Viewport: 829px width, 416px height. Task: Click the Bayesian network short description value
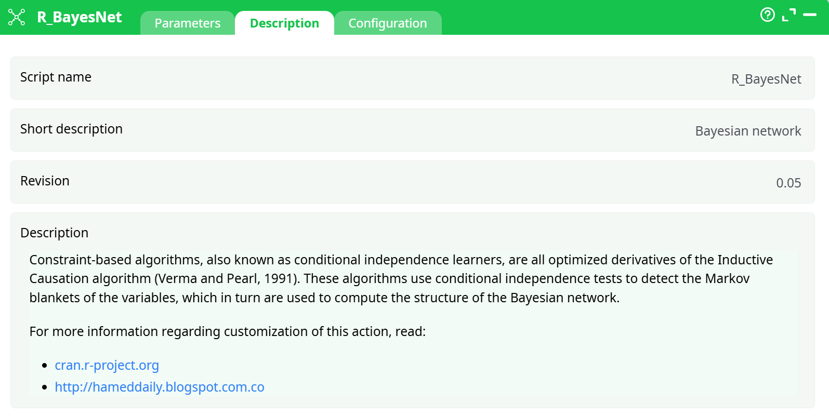tap(748, 130)
